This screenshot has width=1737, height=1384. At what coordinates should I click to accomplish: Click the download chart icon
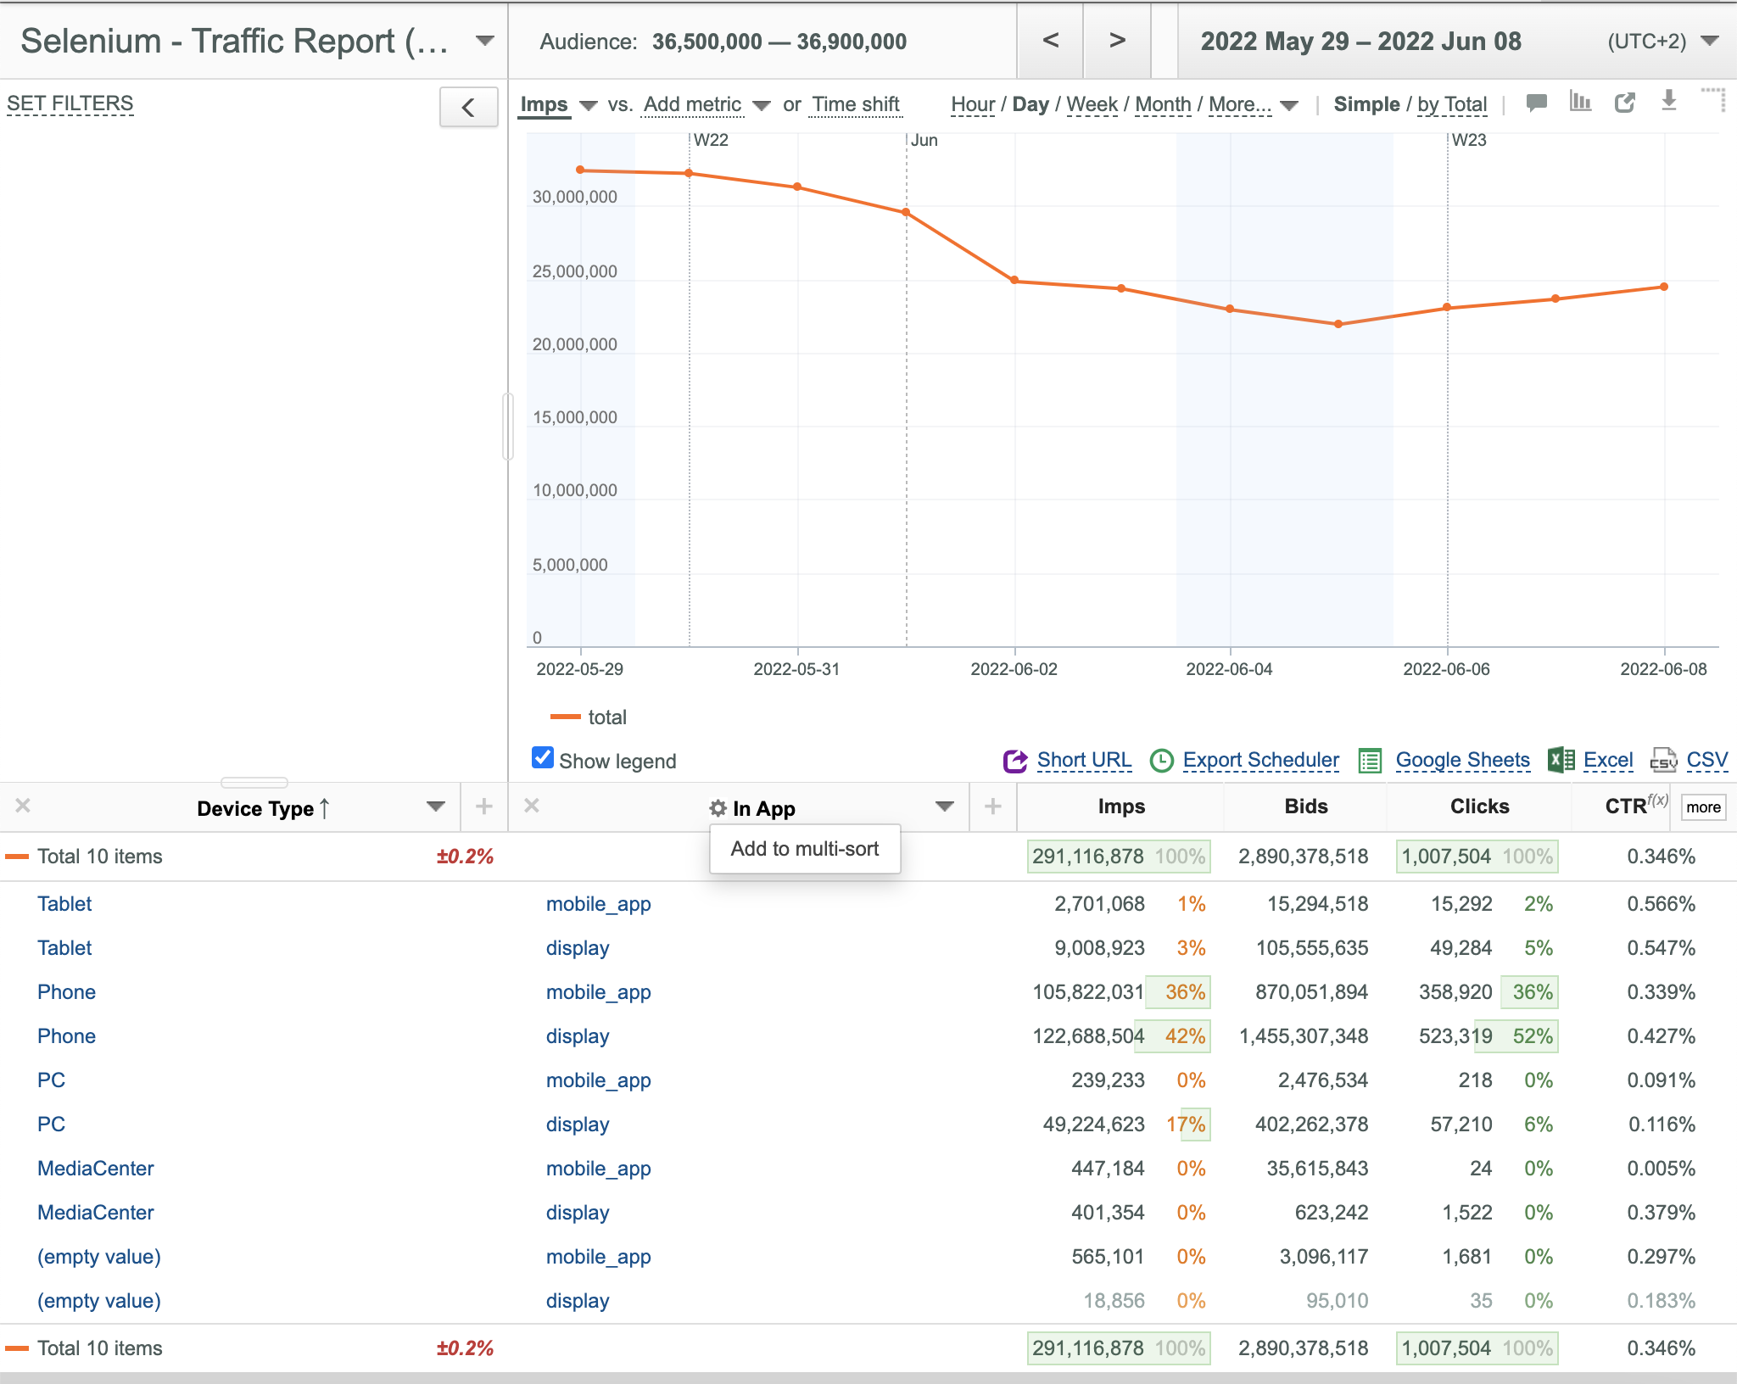[x=1669, y=101]
